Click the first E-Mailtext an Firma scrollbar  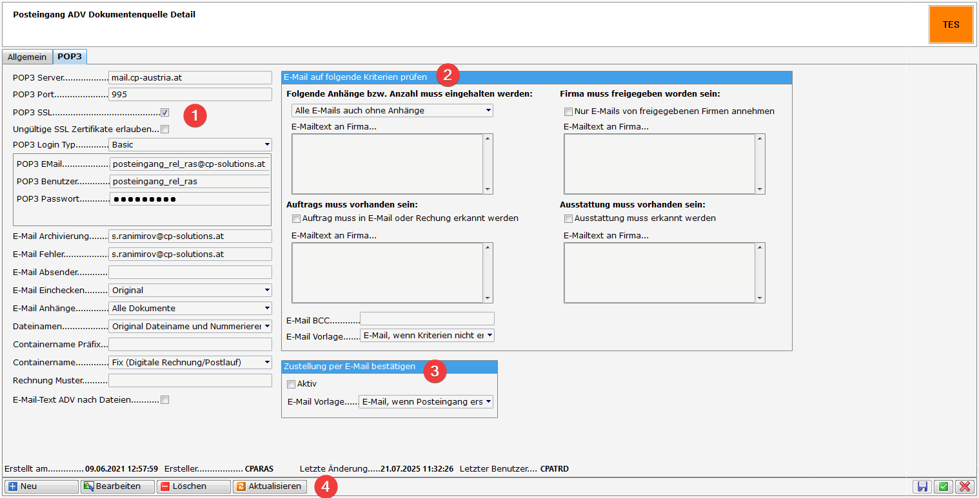pyautogui.click(x=488, y=164)
